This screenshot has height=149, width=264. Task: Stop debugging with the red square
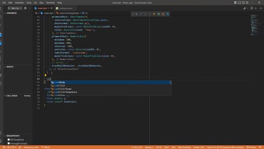click(x=163, y=14)
